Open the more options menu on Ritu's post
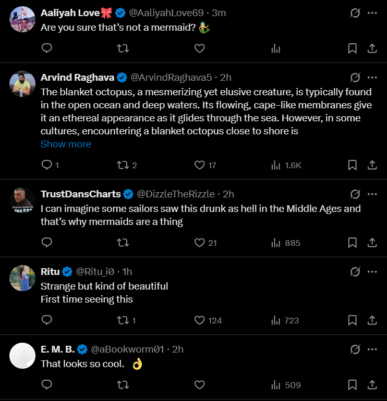This screenshot has width=387, height=401. pos(372,271)
